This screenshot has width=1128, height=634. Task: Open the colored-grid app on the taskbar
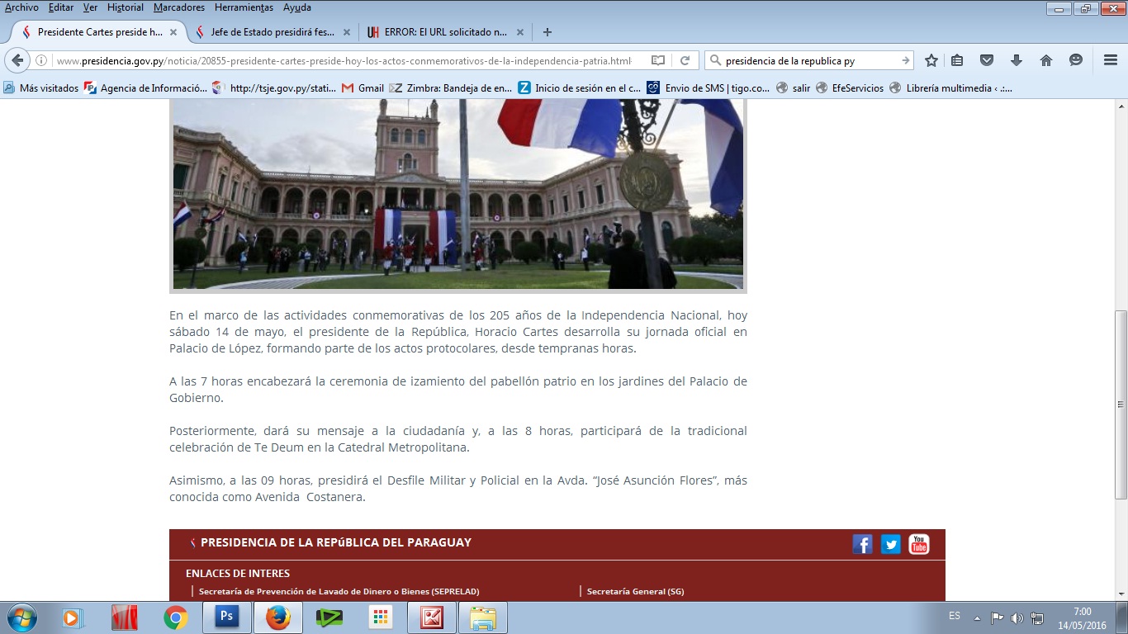tap(380, 617)
